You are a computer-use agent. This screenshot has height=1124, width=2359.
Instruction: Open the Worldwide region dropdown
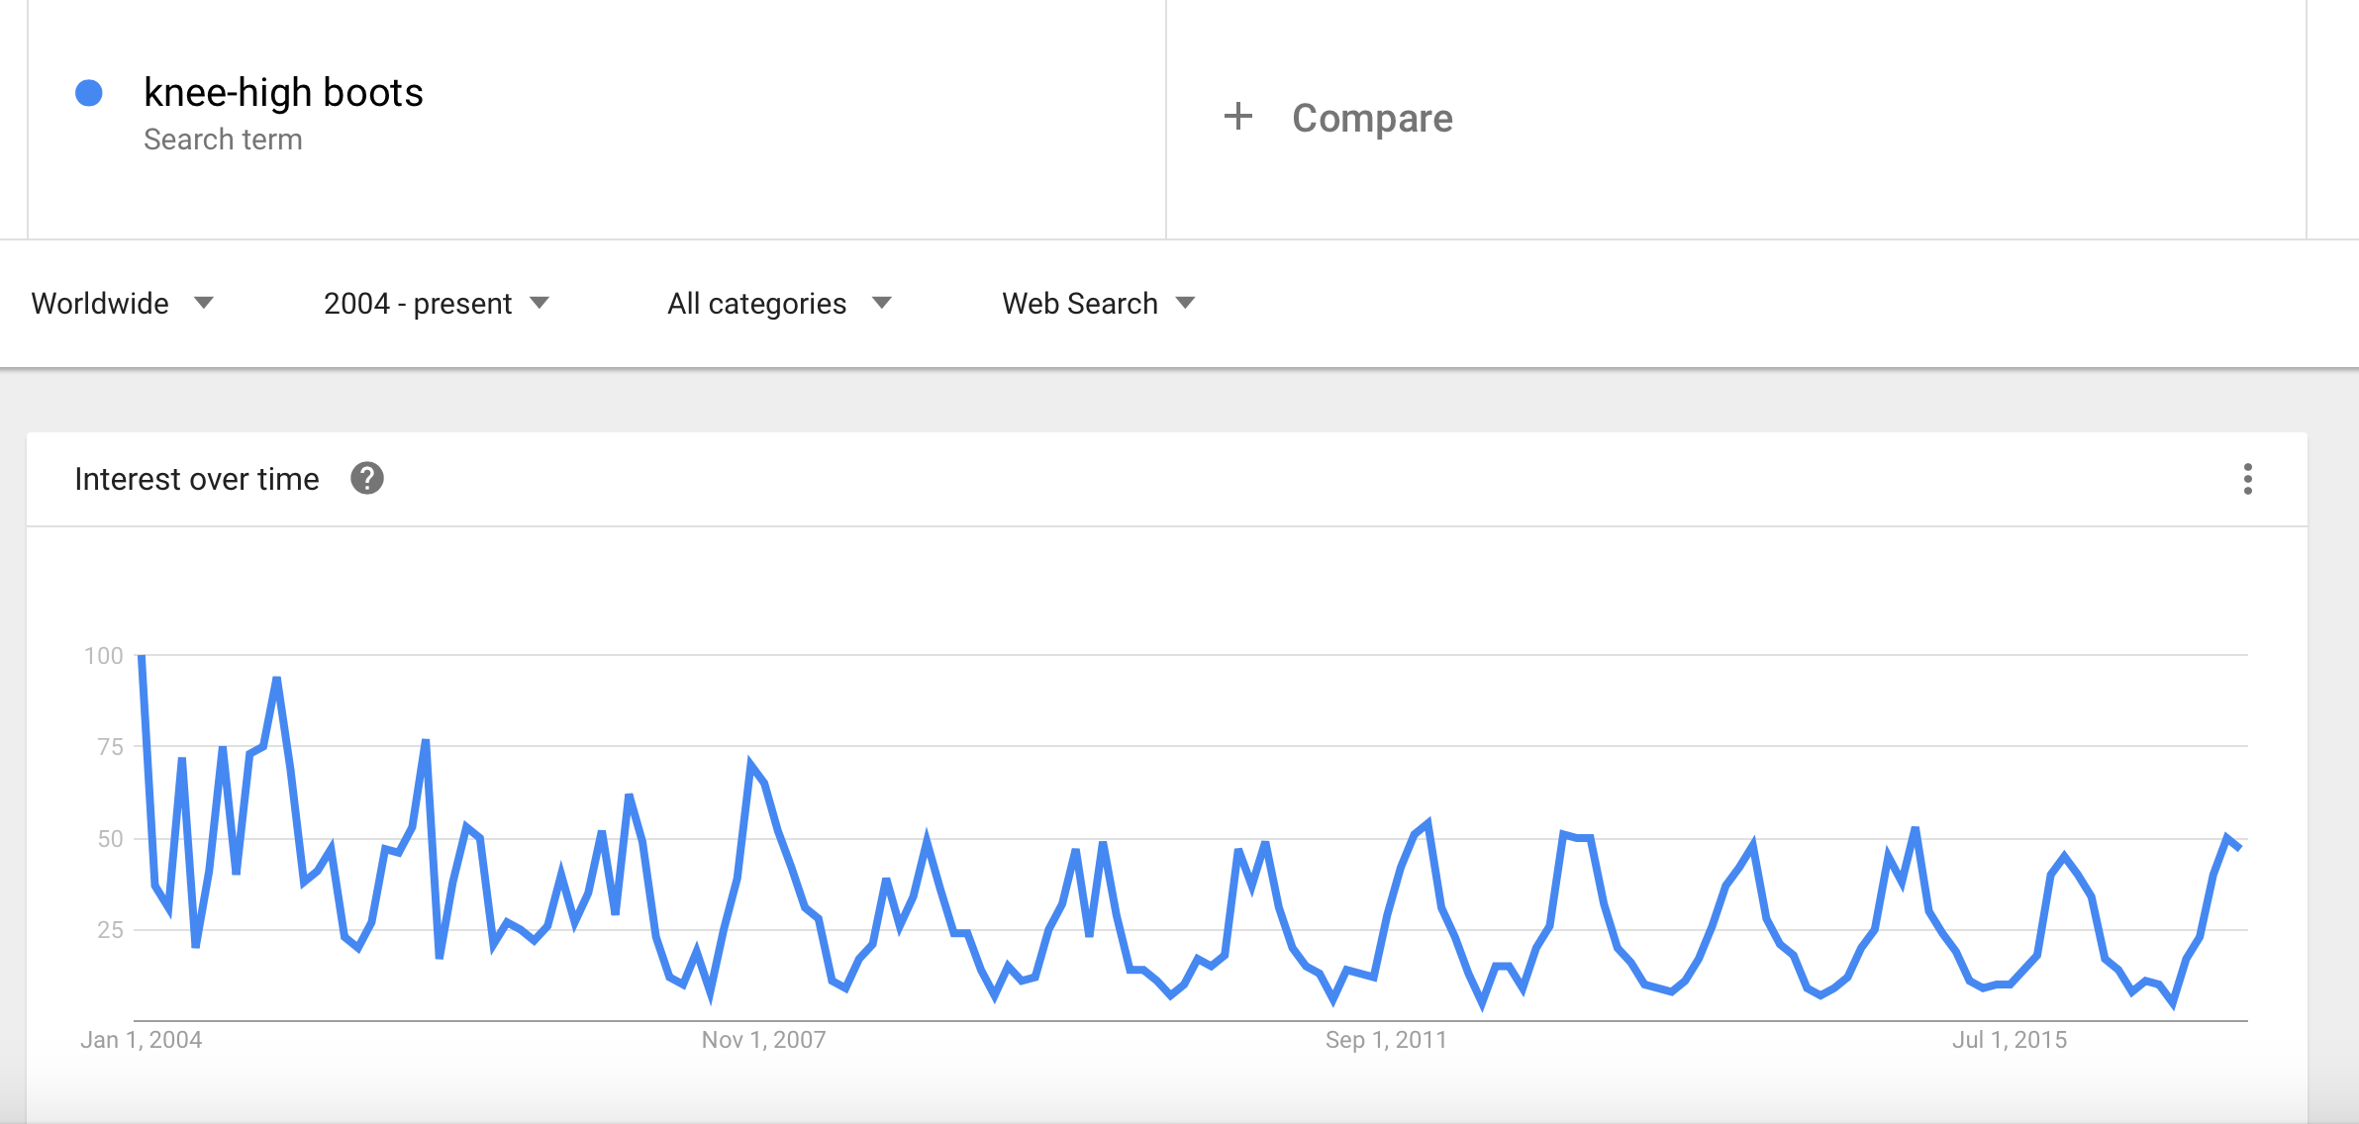pos(122,303)
